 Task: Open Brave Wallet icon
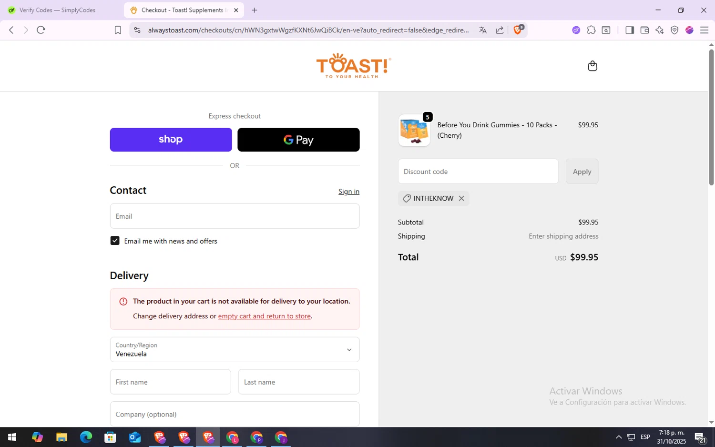[644, 30]
